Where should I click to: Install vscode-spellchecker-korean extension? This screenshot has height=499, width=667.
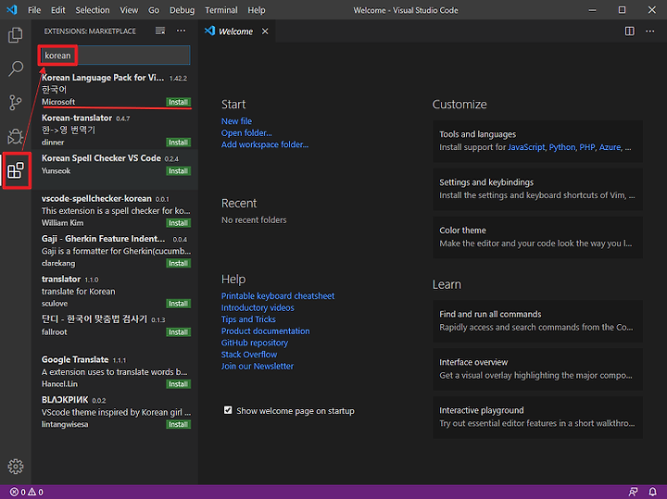(x=178, y=223)
